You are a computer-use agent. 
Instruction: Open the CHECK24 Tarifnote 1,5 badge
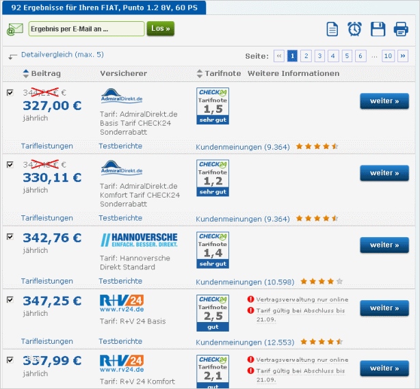coord(213,106)
